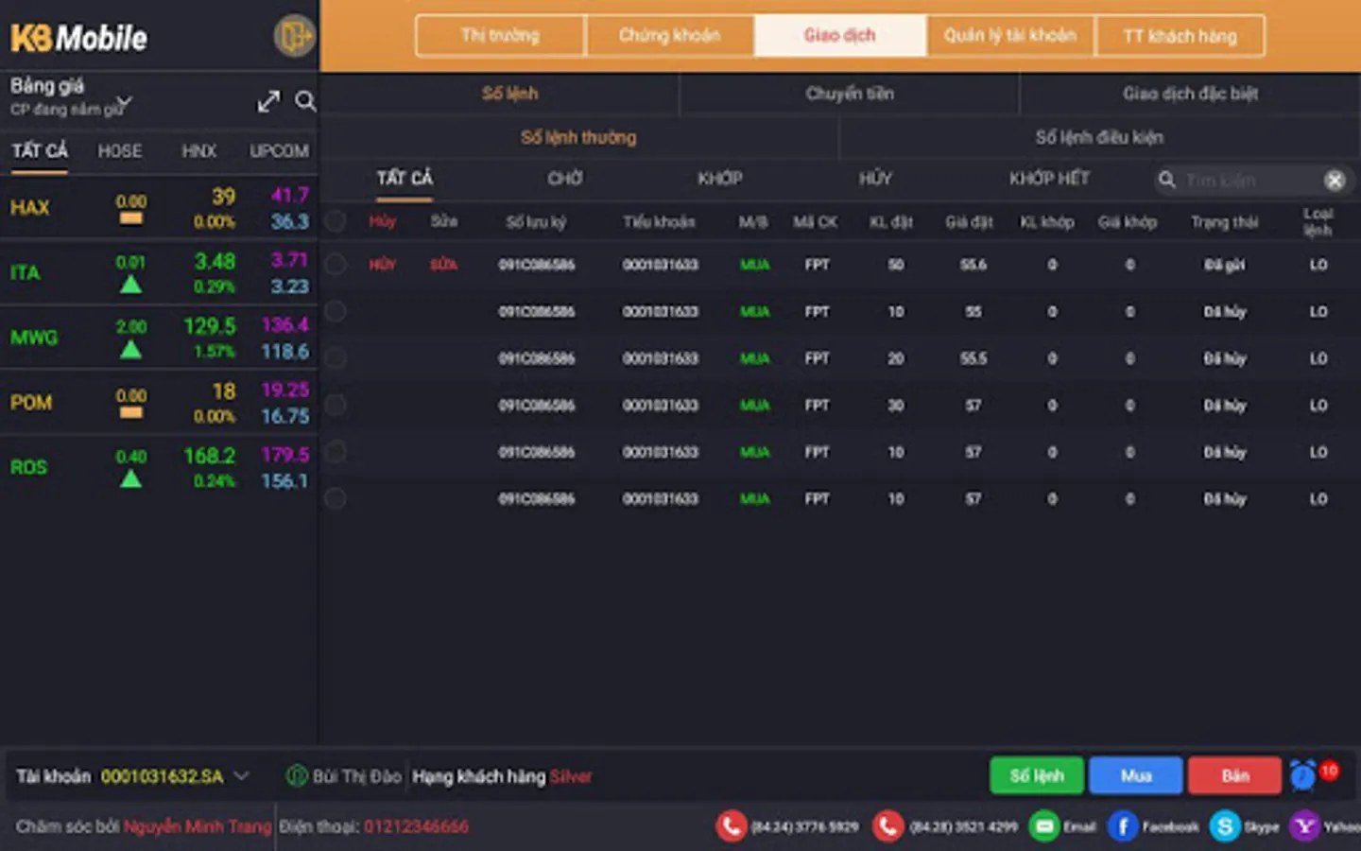This screenshot has height=851, width=1361.
Task: Open the Facebook icon in the footer
Action: tap(1124, 825)
